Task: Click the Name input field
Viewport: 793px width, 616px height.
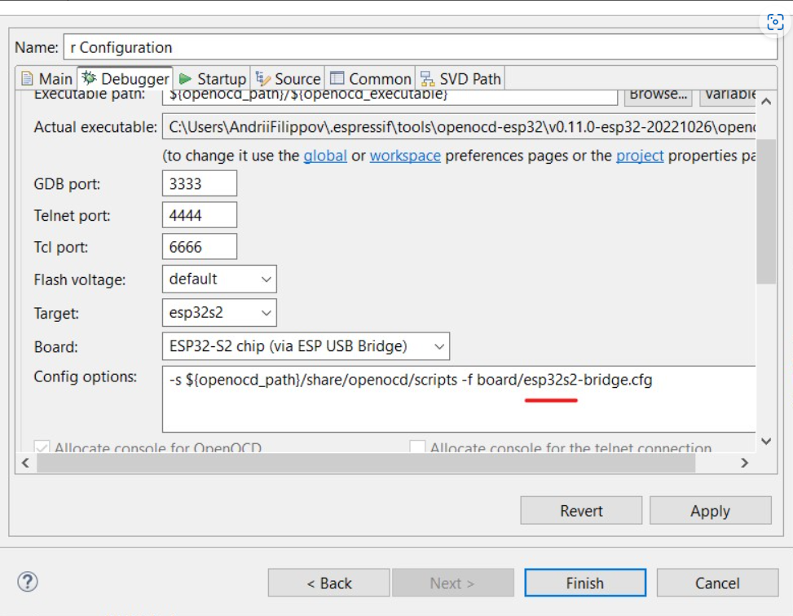Action: tap(326, 47)
